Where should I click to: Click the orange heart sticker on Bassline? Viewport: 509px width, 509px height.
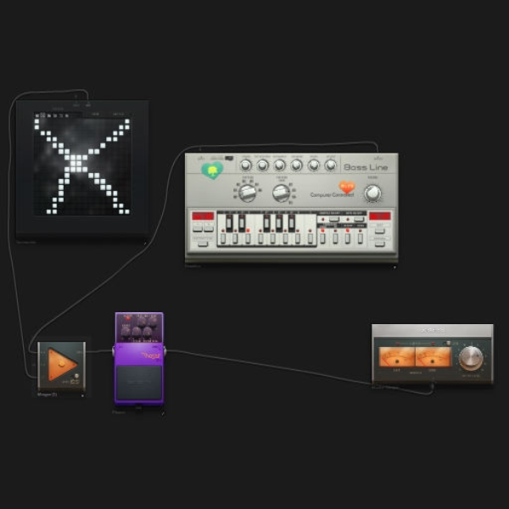coord(347,187)
